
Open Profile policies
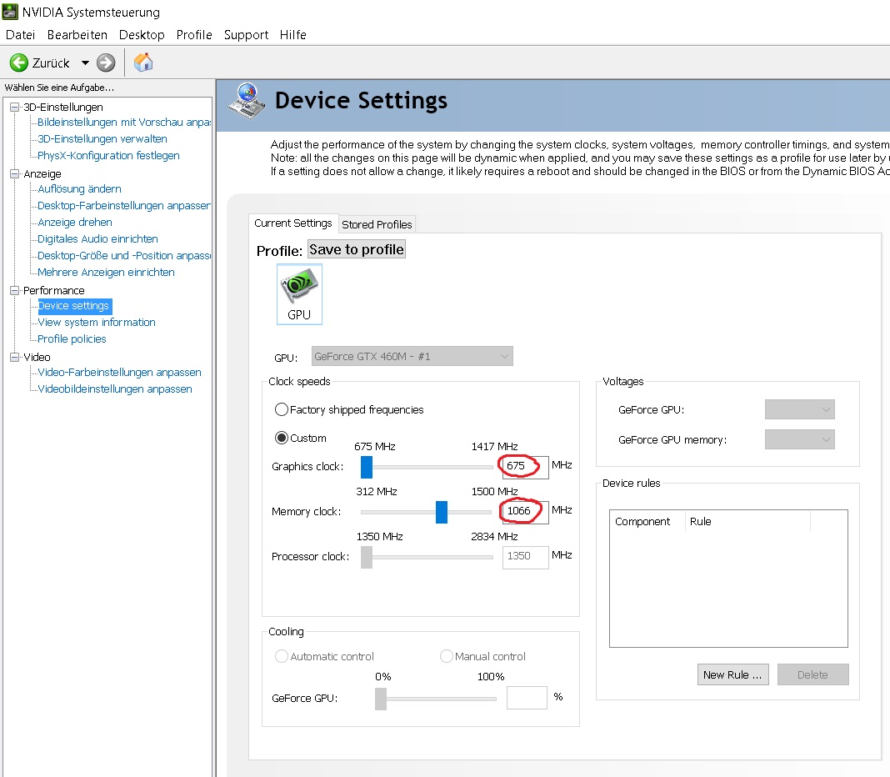click(x=72, y=338)
